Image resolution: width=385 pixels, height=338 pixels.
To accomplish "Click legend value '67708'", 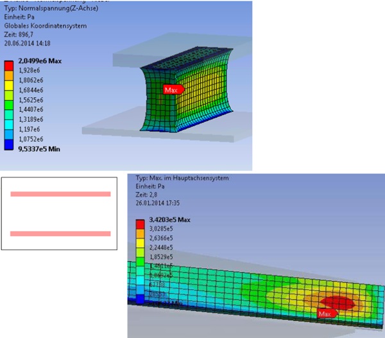I will [x=157, y=285].
